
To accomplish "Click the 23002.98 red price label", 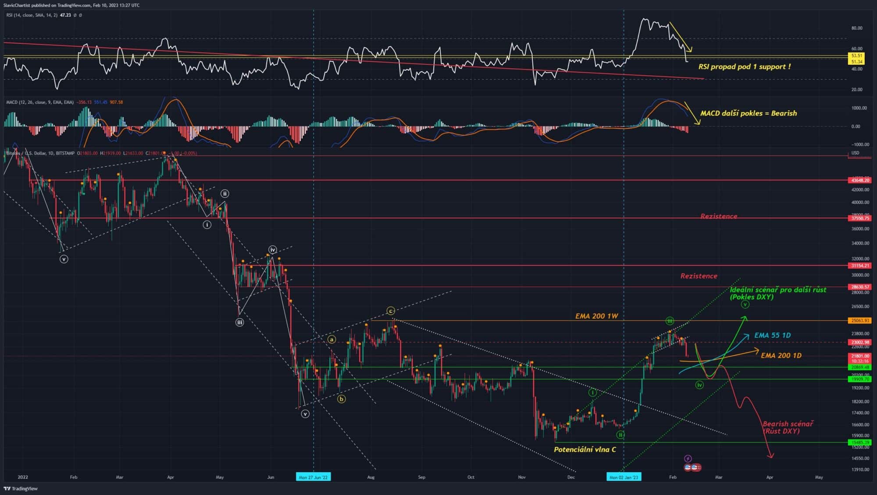I will point(860,342).
